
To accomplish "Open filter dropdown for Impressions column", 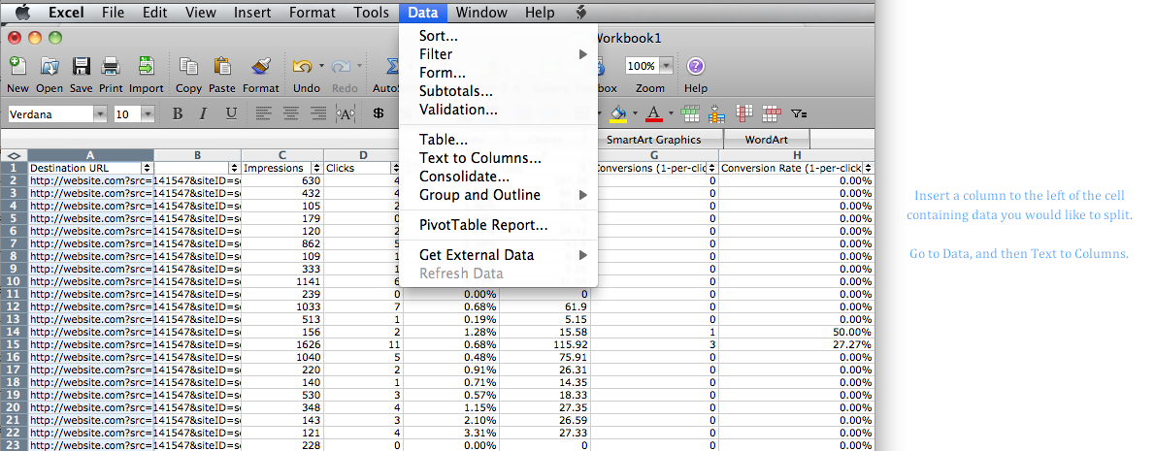I will 317,168.
